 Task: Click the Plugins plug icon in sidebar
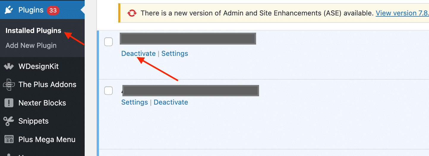click(9, 10)
